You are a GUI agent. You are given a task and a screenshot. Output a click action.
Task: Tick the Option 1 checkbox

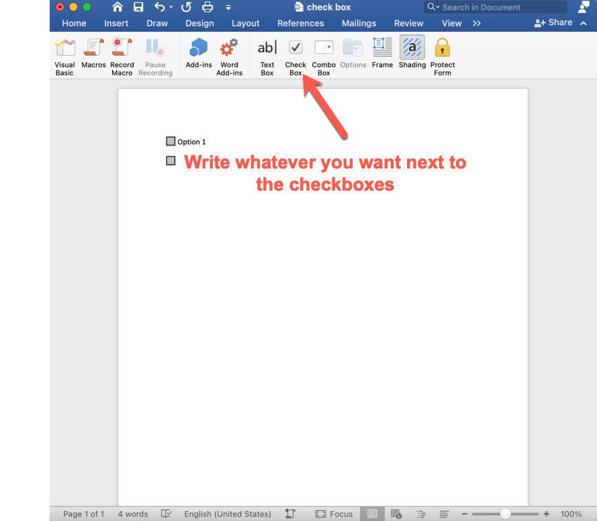[171, 141]
